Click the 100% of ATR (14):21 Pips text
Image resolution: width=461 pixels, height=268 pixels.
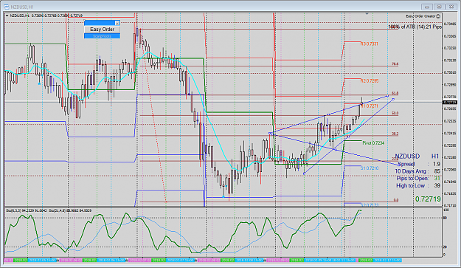pos(415,27)
